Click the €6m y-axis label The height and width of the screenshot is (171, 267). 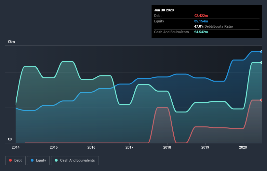pos(11,42)
